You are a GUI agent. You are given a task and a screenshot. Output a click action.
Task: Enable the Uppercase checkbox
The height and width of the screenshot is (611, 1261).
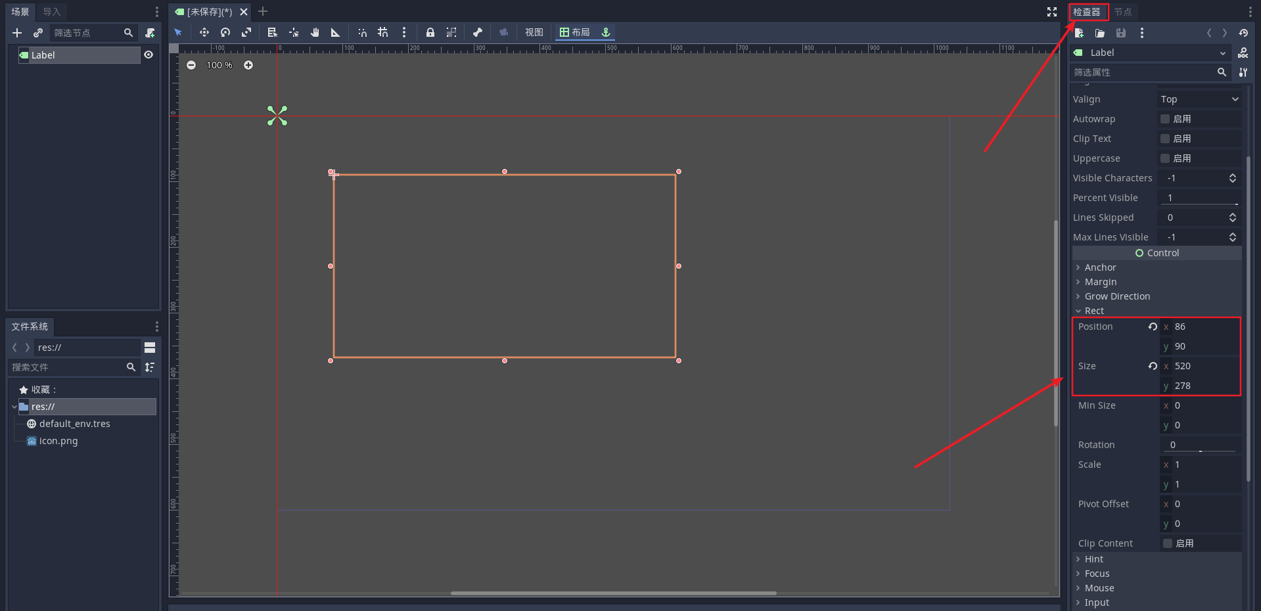1165,158
